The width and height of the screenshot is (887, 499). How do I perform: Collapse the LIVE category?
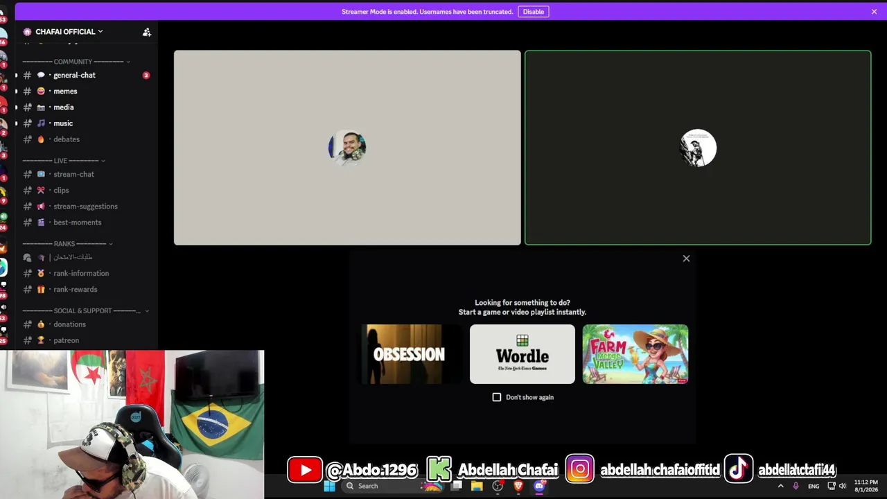pyautogui.click(x=64, y=161)
